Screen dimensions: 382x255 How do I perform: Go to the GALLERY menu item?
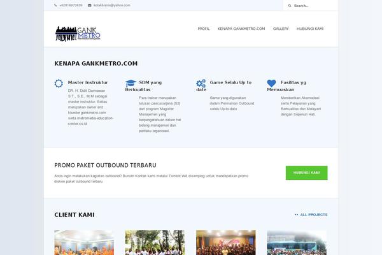click(x=281, y=29)
